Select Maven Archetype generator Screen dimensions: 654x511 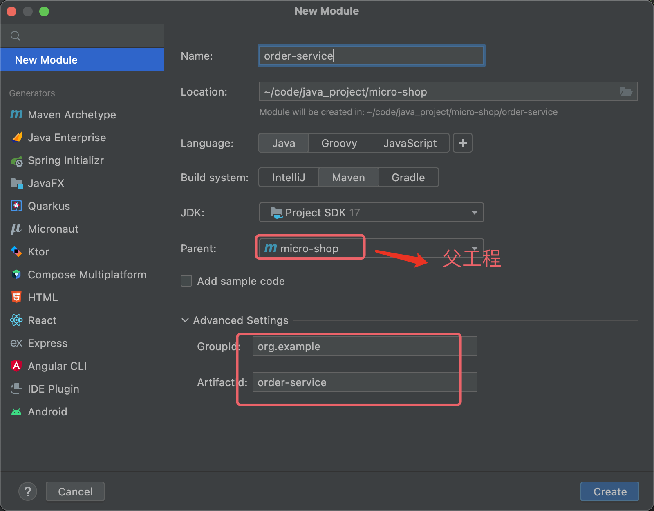(82, 114)
